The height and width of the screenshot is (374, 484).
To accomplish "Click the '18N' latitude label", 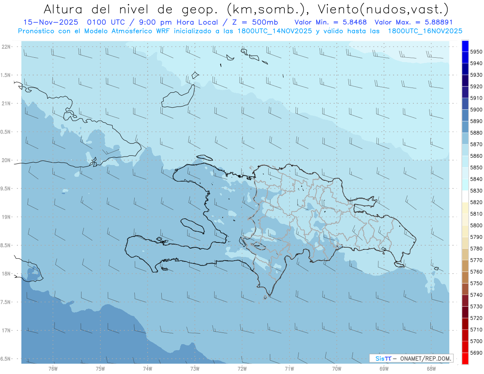I will pos(7,274).
